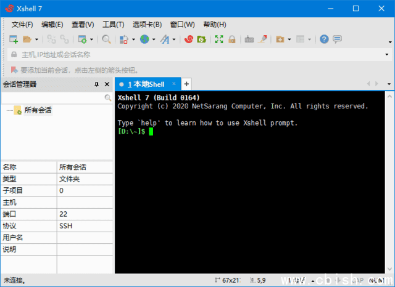This screenshot has height=287, width=395.
Task: Click the chat bubble feedback icon
Action: point(337,39)
